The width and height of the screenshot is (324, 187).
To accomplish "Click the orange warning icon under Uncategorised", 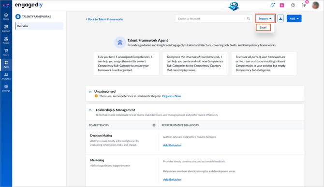I will (96, 96).
